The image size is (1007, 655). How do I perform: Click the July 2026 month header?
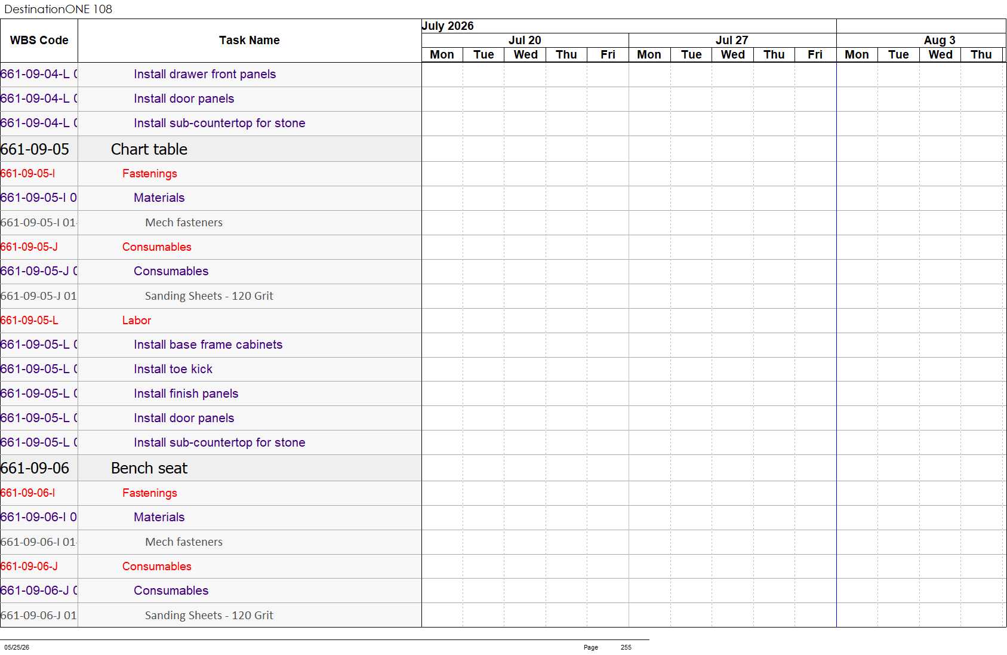[448, 26]
